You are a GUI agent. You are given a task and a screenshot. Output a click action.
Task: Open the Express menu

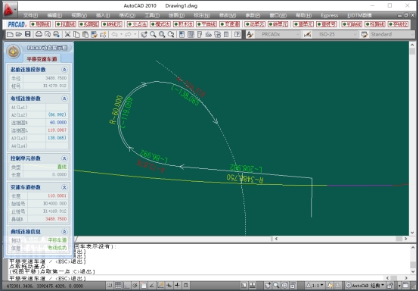[330, 15]
